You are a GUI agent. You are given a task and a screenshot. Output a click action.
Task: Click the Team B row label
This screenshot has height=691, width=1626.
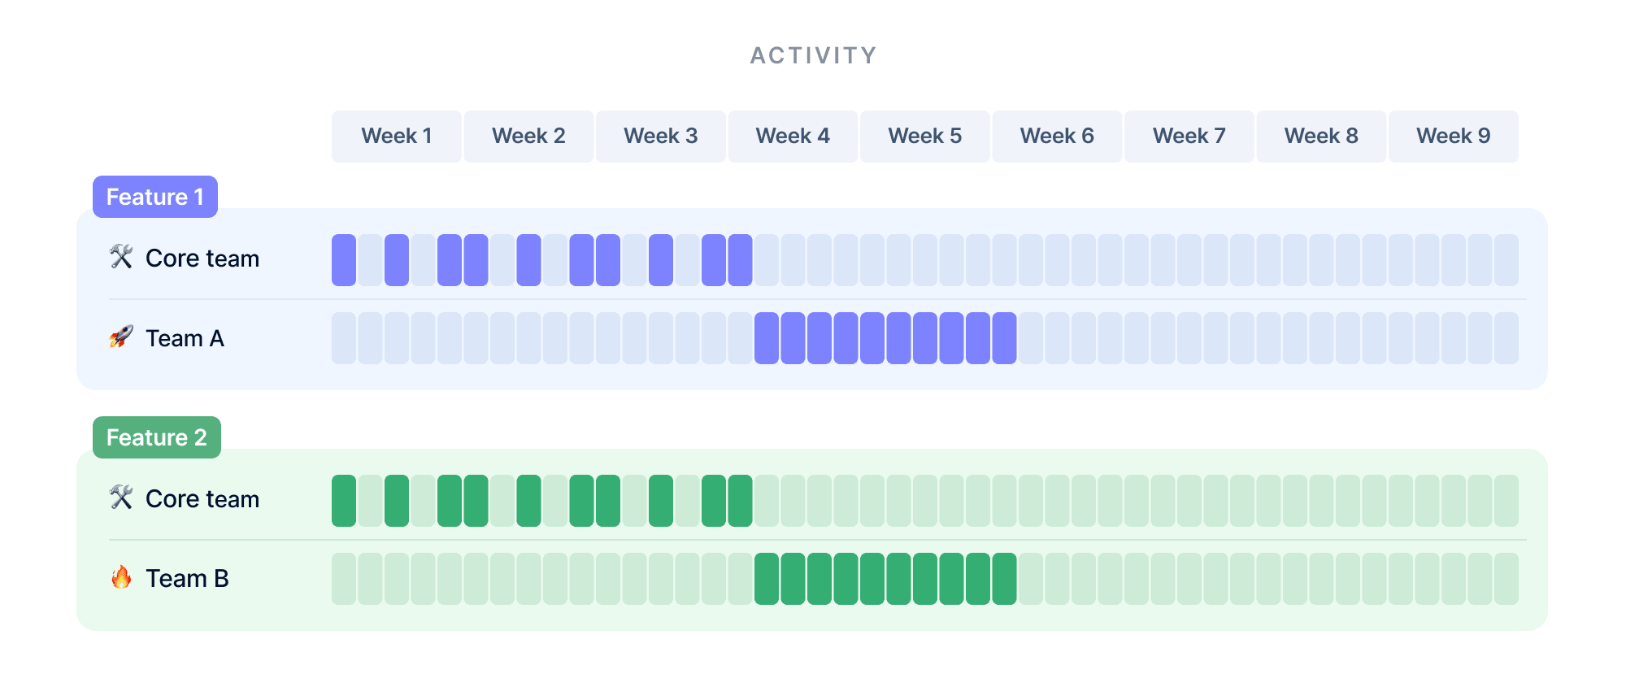[x=187, y=579]
